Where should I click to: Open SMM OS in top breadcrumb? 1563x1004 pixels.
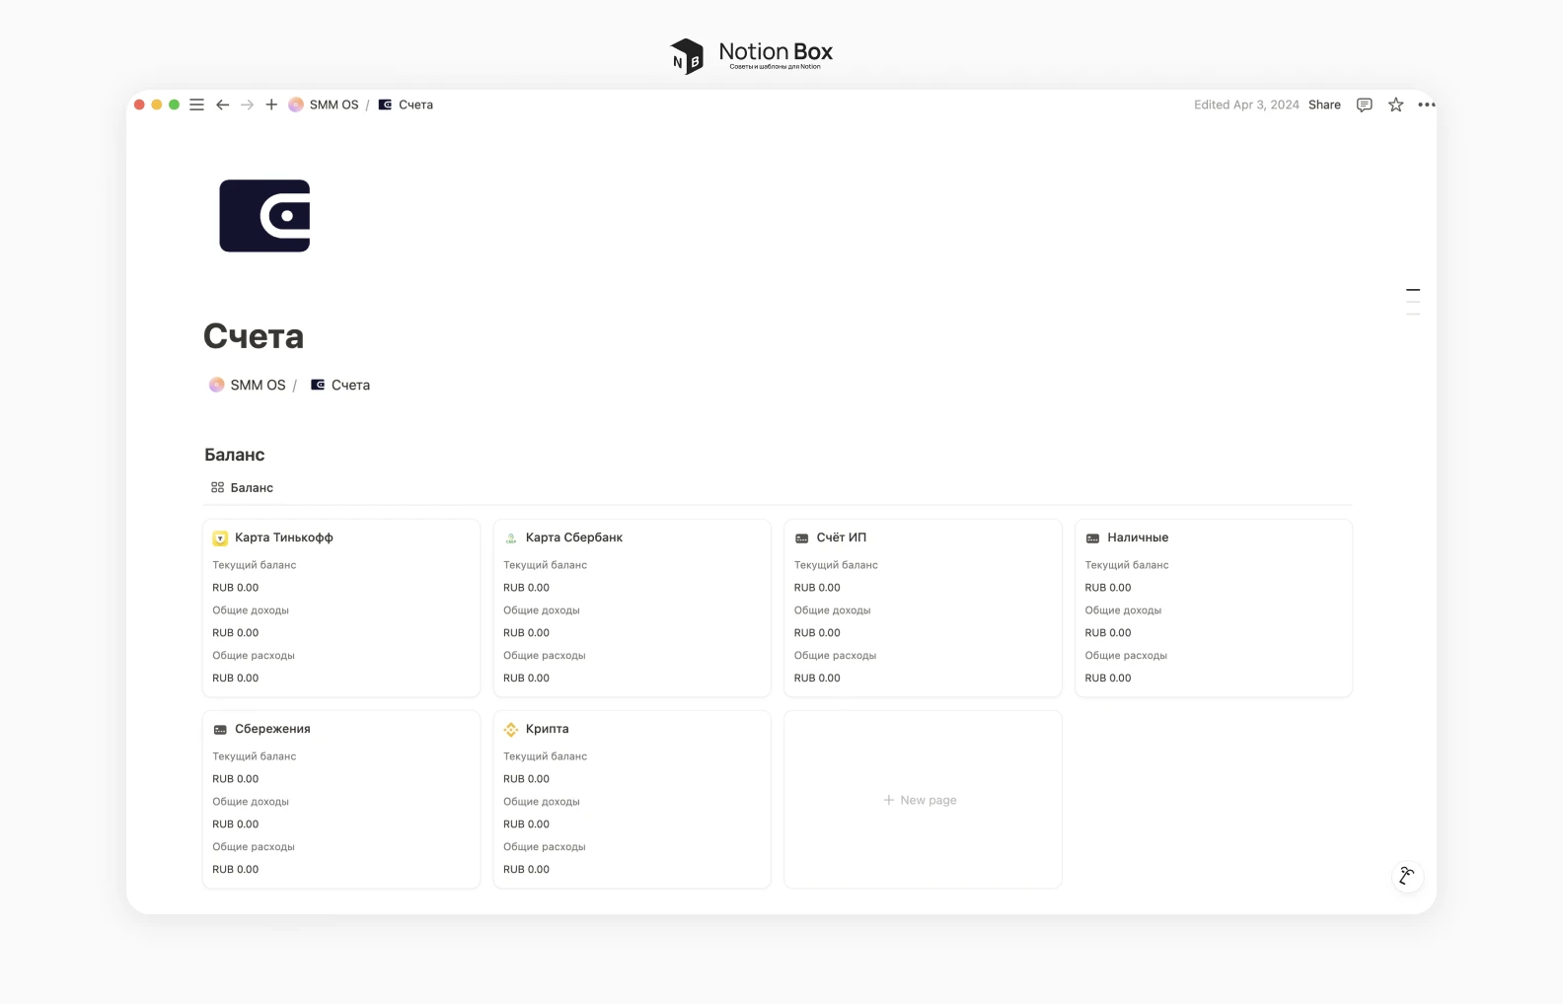click(324, 105)
